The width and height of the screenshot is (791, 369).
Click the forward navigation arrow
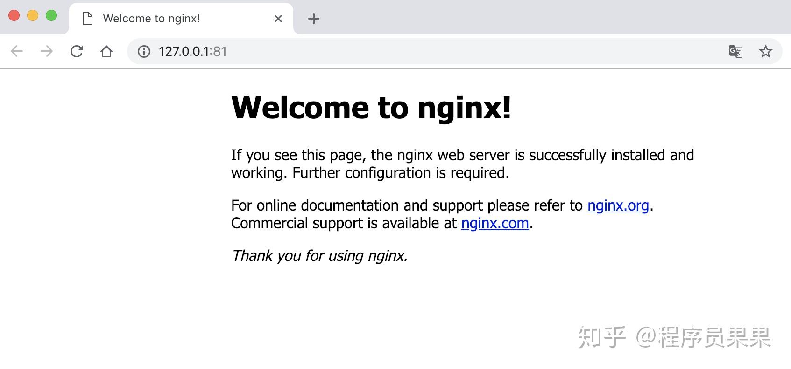pos(47,51)
